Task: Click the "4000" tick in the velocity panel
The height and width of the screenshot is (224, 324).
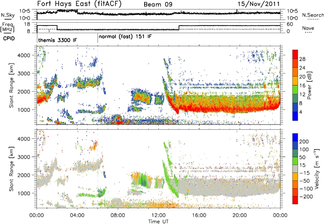Action: 23,139
